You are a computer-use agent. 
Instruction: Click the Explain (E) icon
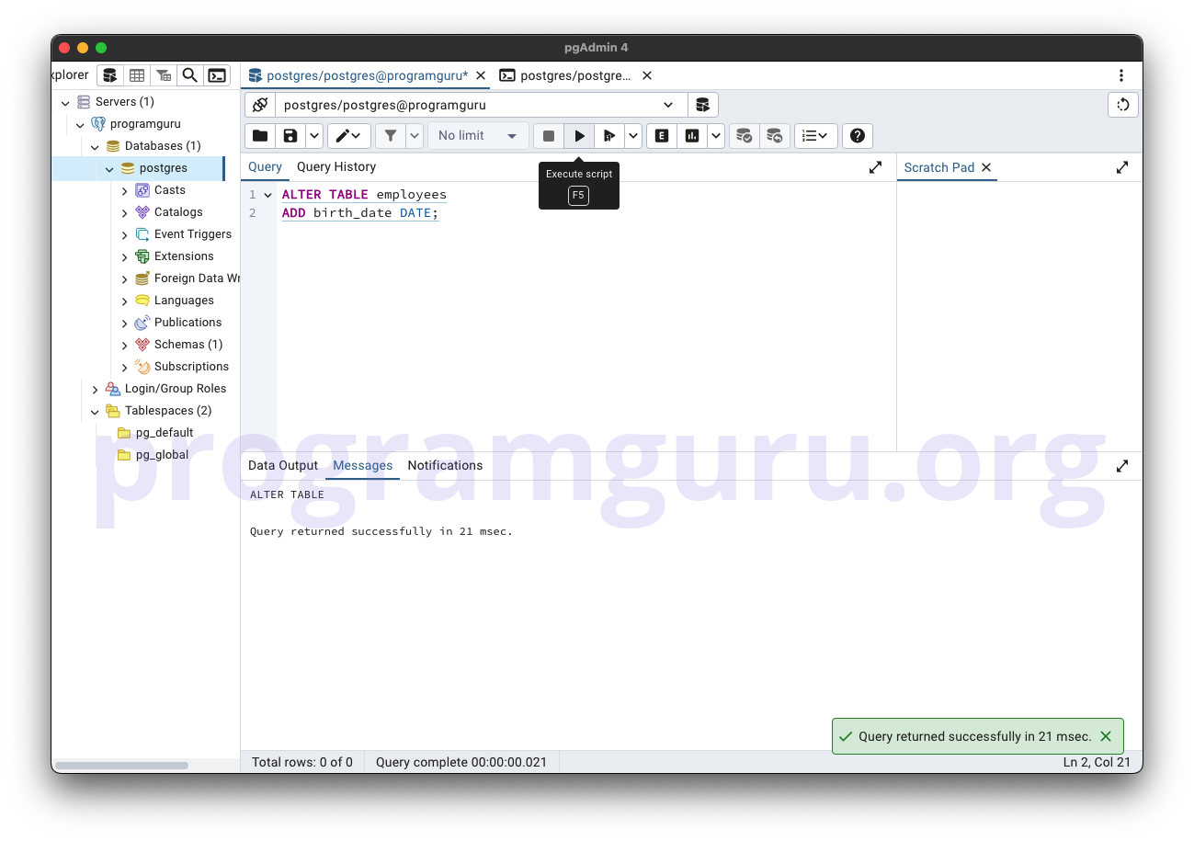point(662,136)
